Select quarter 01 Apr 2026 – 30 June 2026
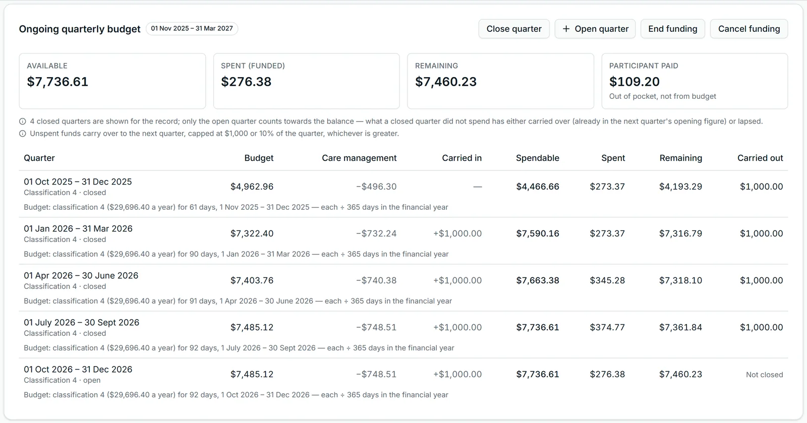Viewport: 807px width, 423px height. [x=81, y=275]
